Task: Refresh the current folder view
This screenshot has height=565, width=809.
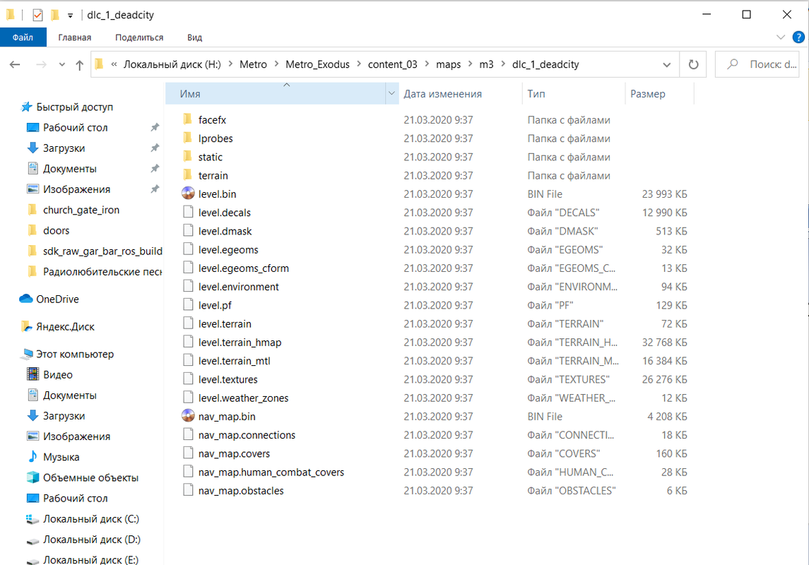Action: click(x=693, y=64)
